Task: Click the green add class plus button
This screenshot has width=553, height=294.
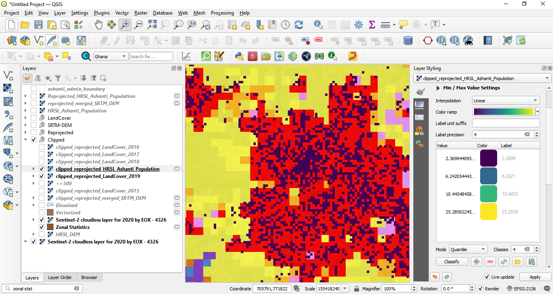Action: 476,262
